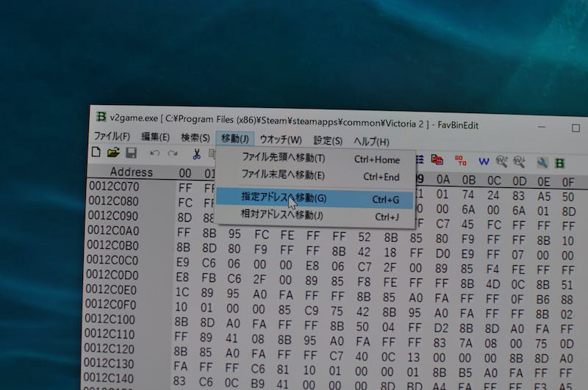The height and width of the screenshot is (390, 588).
Task: Click the 0F column header
Action: (568, 182)
